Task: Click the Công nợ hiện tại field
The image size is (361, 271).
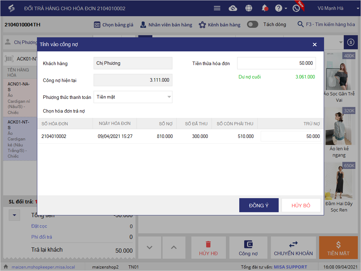Action: click(133, 80)
